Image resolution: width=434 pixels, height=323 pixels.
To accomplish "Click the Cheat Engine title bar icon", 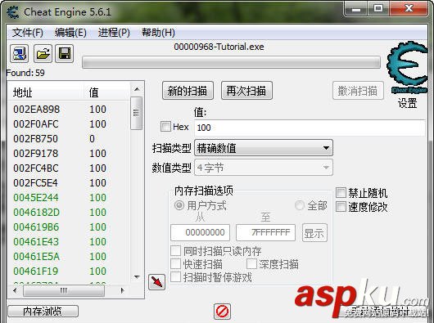I will tap(13, 12).
